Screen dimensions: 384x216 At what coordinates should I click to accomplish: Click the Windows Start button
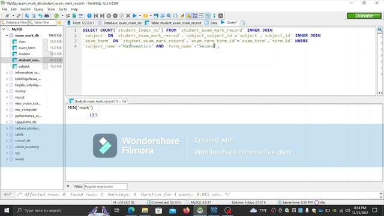7,211
